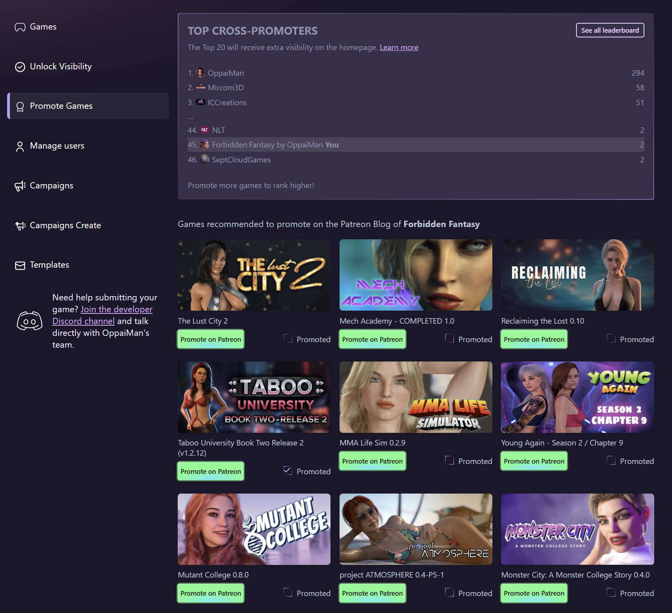This screenshot has width=672, height=613.
Task: Click the Campaigns megaphone icon
Action: pos(20,186)
